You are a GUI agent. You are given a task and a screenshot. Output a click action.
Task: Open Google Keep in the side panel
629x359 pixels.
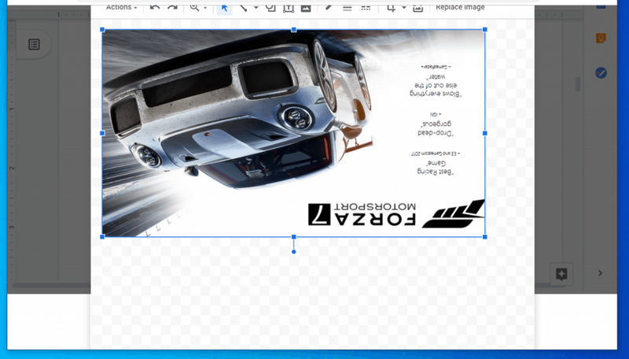click(601, 39)
